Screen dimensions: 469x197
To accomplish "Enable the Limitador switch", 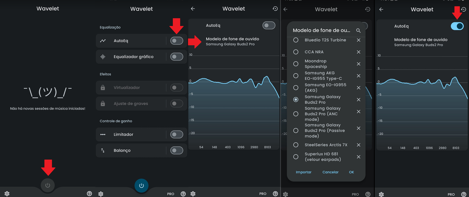I will 177,134.
